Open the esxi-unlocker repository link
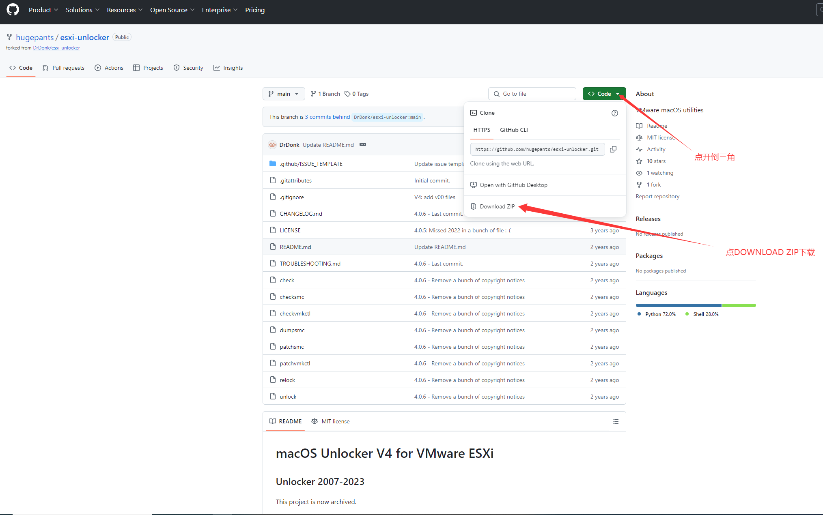The image size is (823, 515). pos(84,38)
